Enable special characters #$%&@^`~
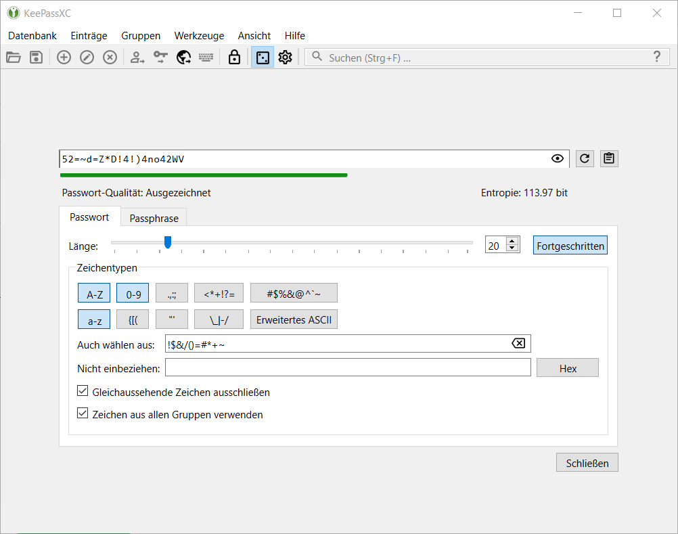This screenshot has height=534, width=678. [294, 293]
